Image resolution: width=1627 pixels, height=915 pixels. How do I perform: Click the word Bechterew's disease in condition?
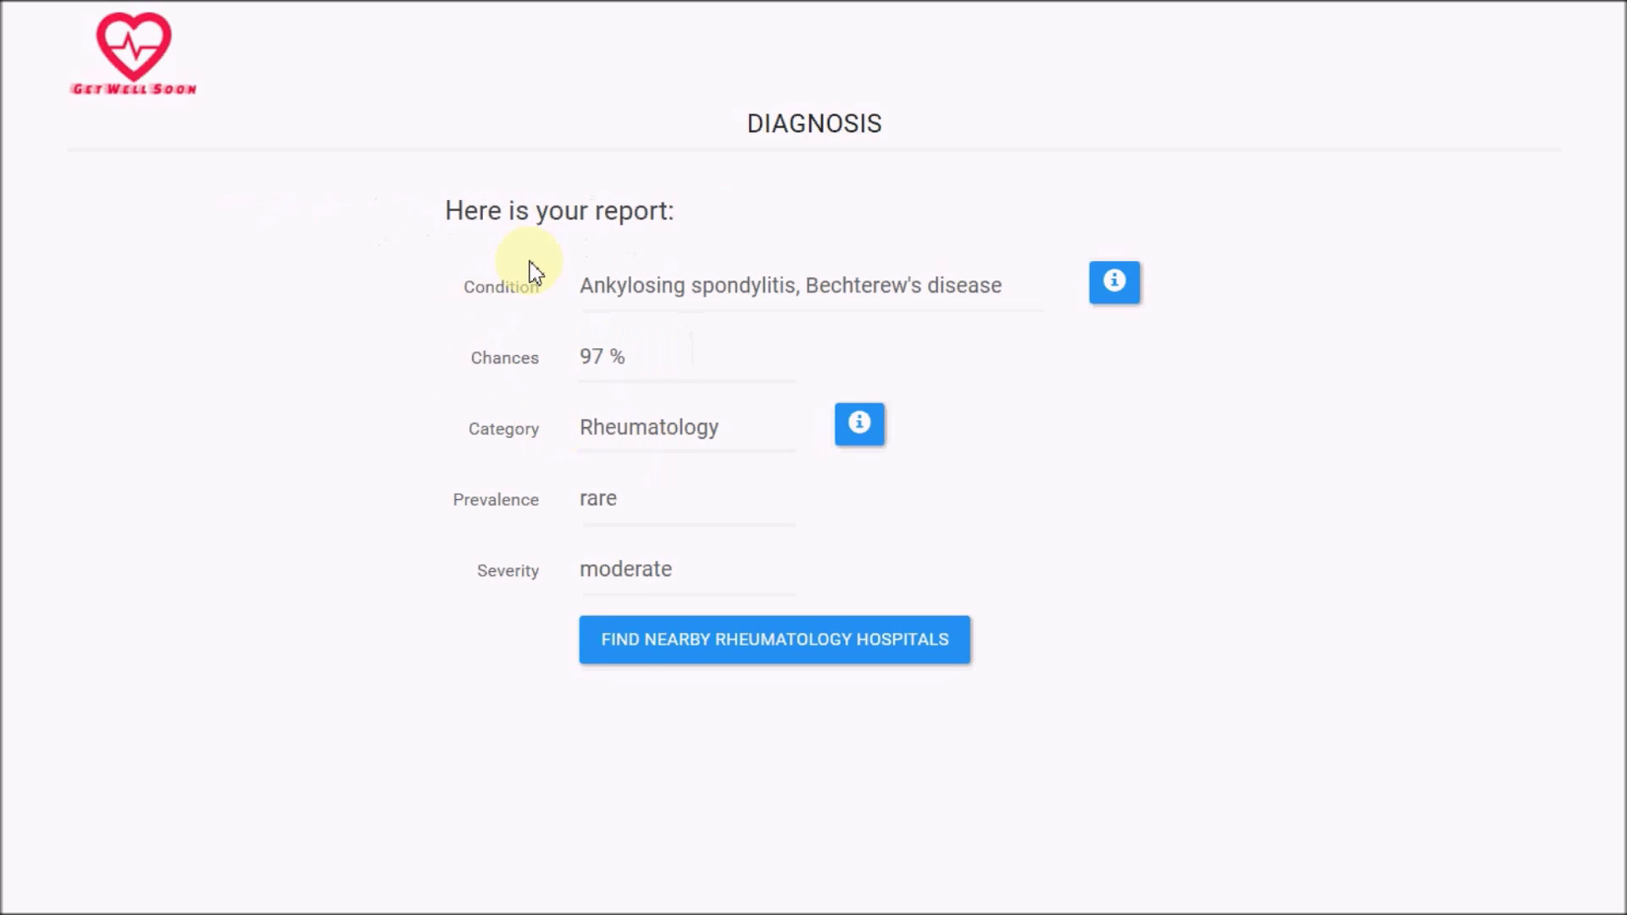[x=902, y=286]
